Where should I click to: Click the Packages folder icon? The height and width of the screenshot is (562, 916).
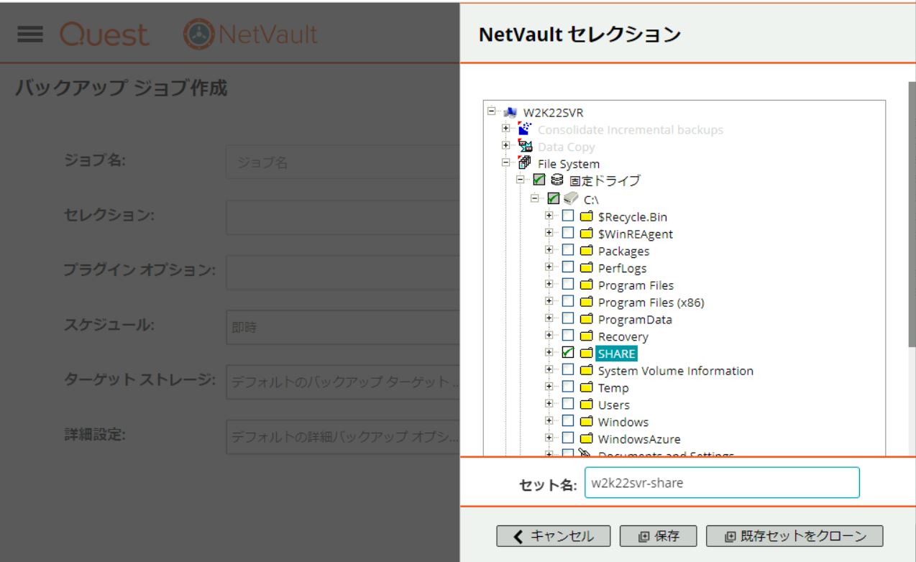(586, 251)
